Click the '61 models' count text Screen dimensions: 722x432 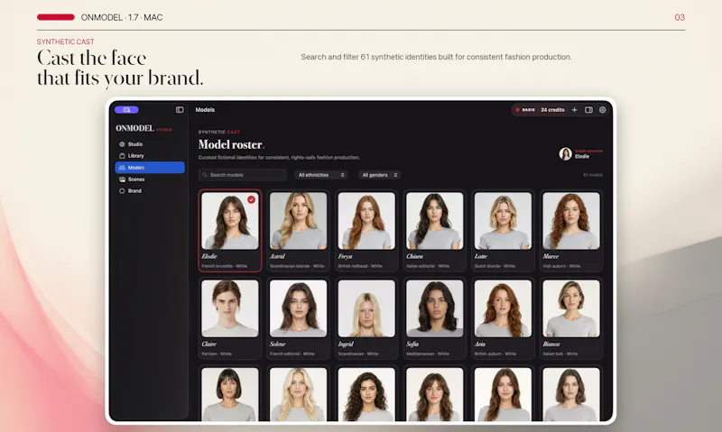click(593, 175)
